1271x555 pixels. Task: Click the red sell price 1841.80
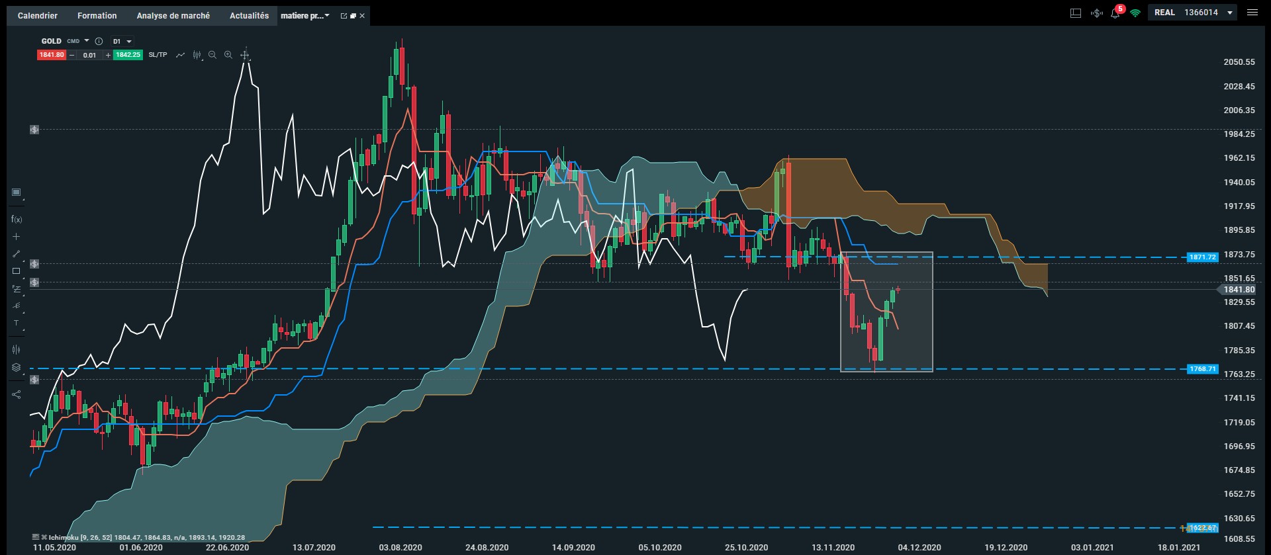click(51, 55)
